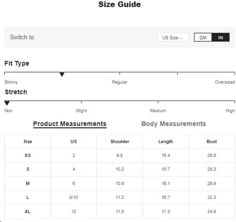This screenshot has height=222, width=236.
Task: Click the chevron arrow beside US Size
Action: [x=181, y=38]
